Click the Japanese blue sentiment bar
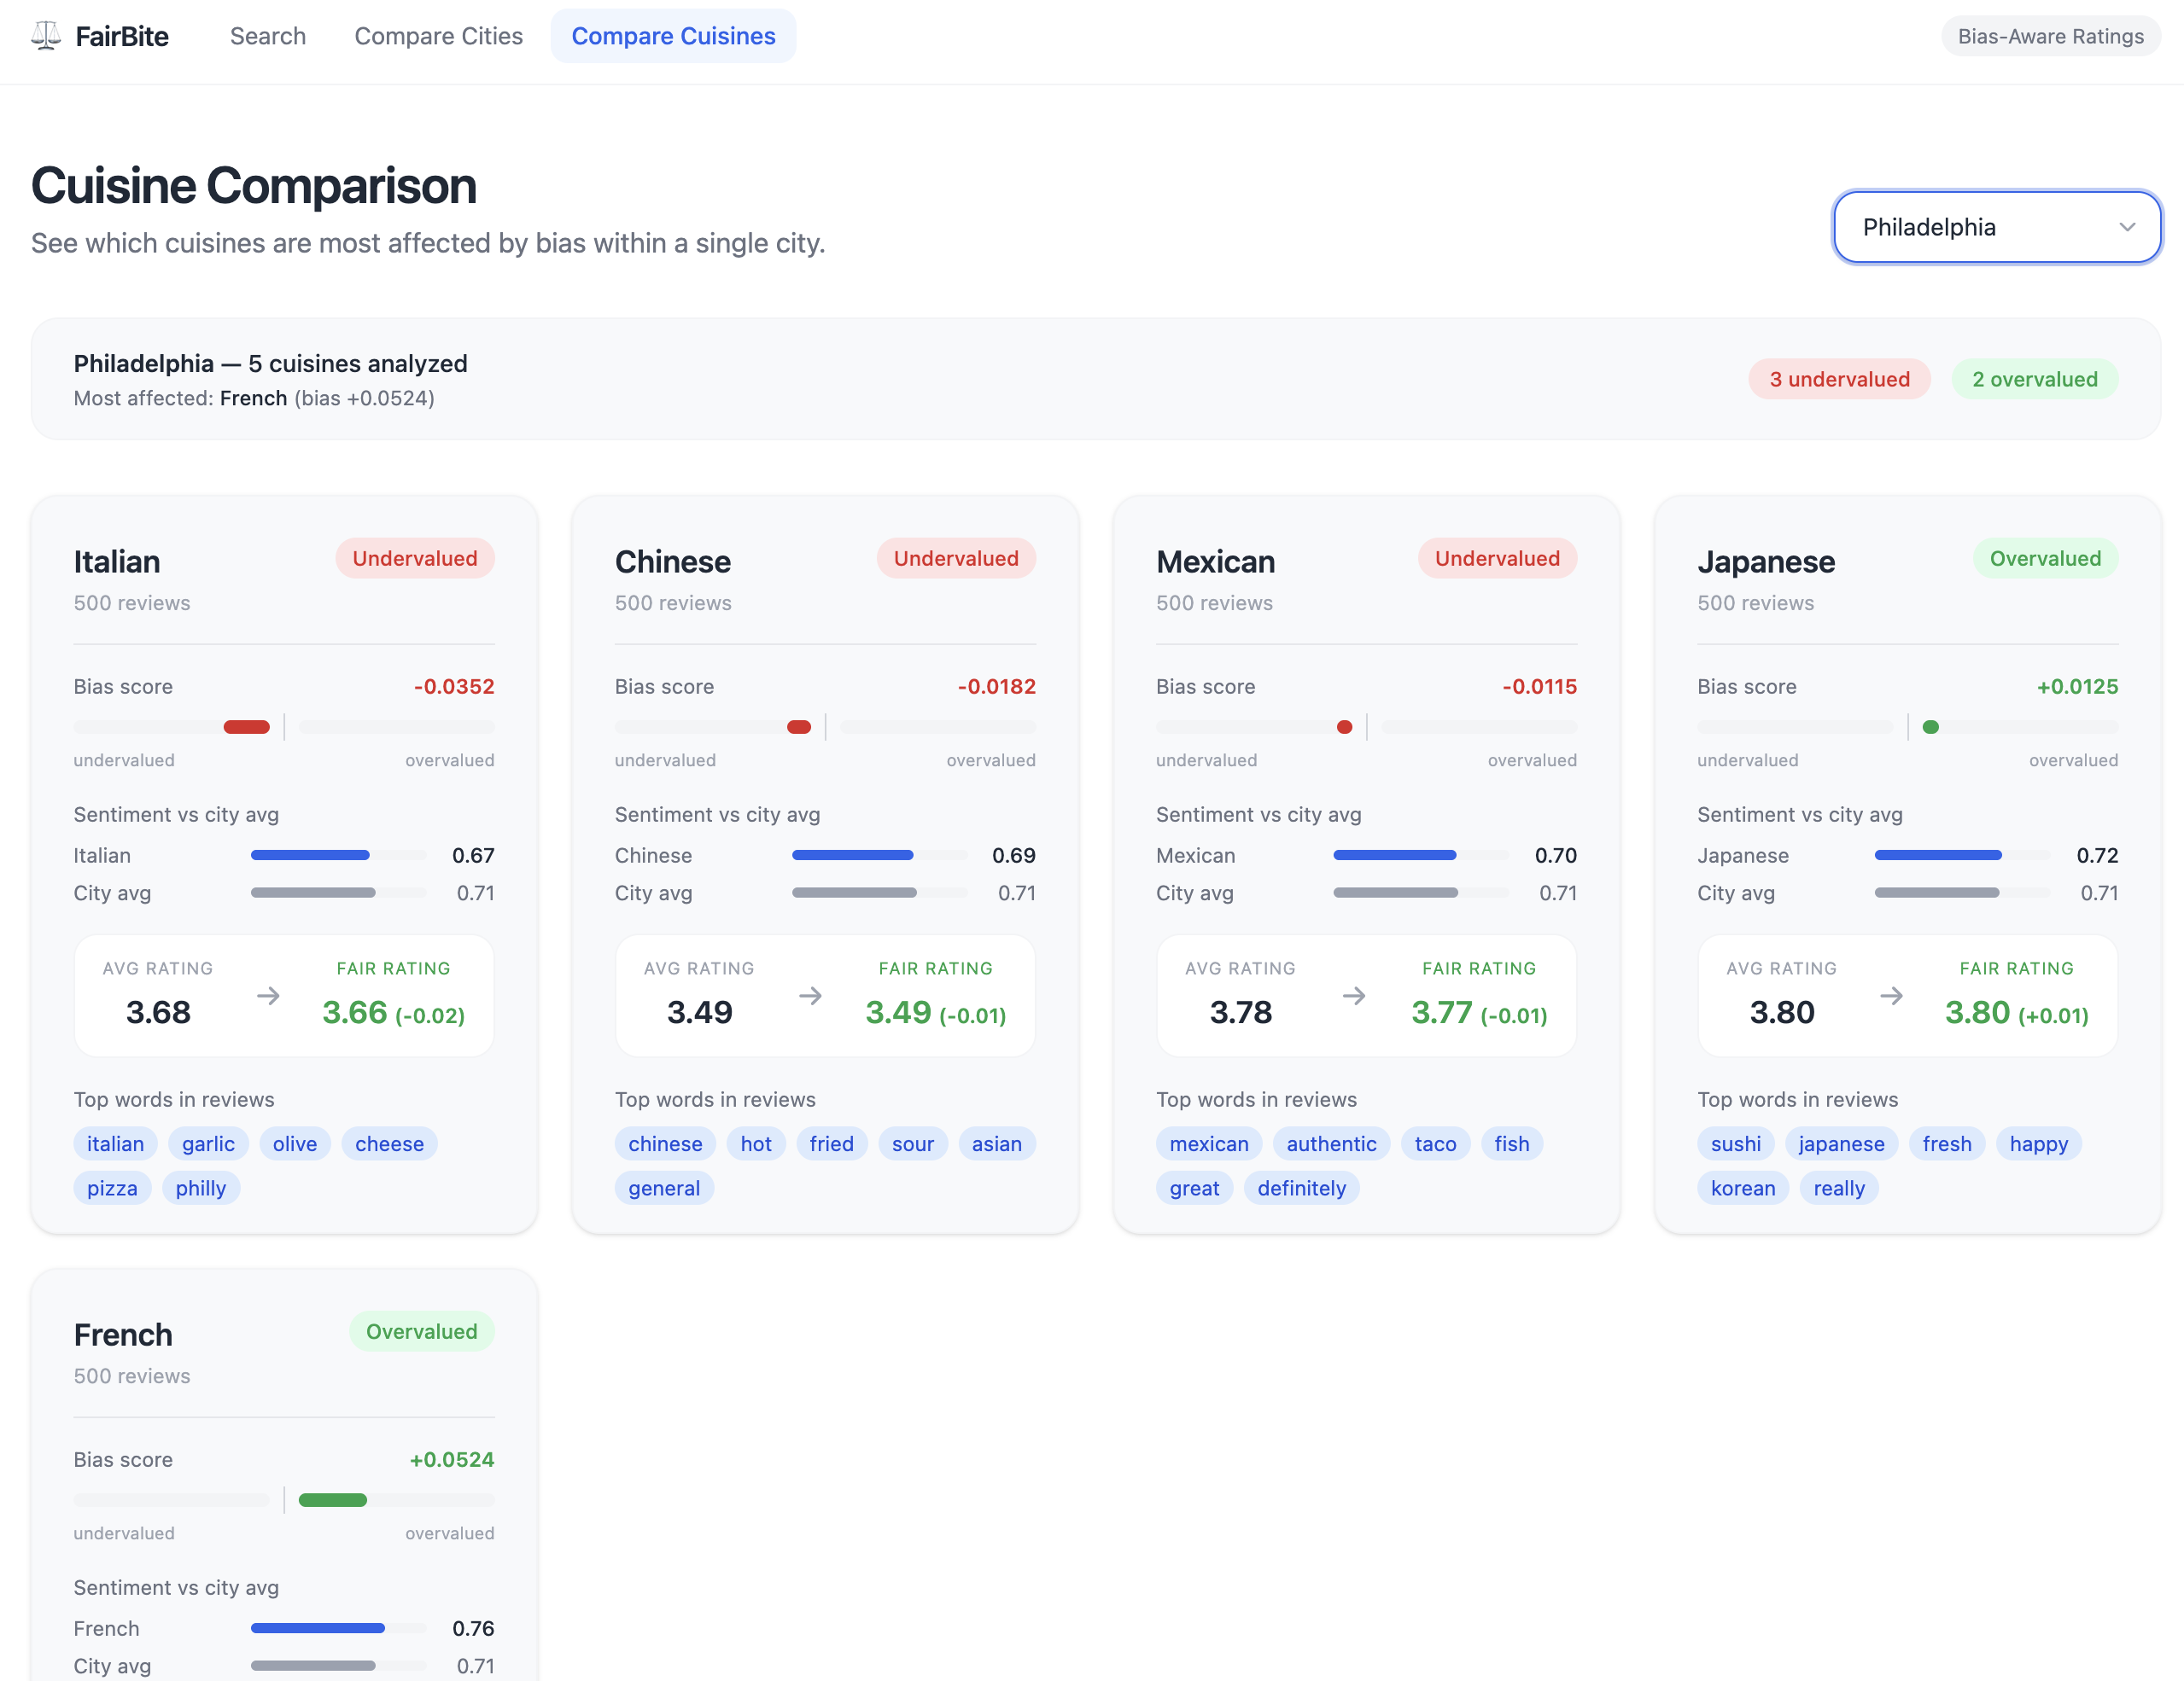 (1937, 854)
